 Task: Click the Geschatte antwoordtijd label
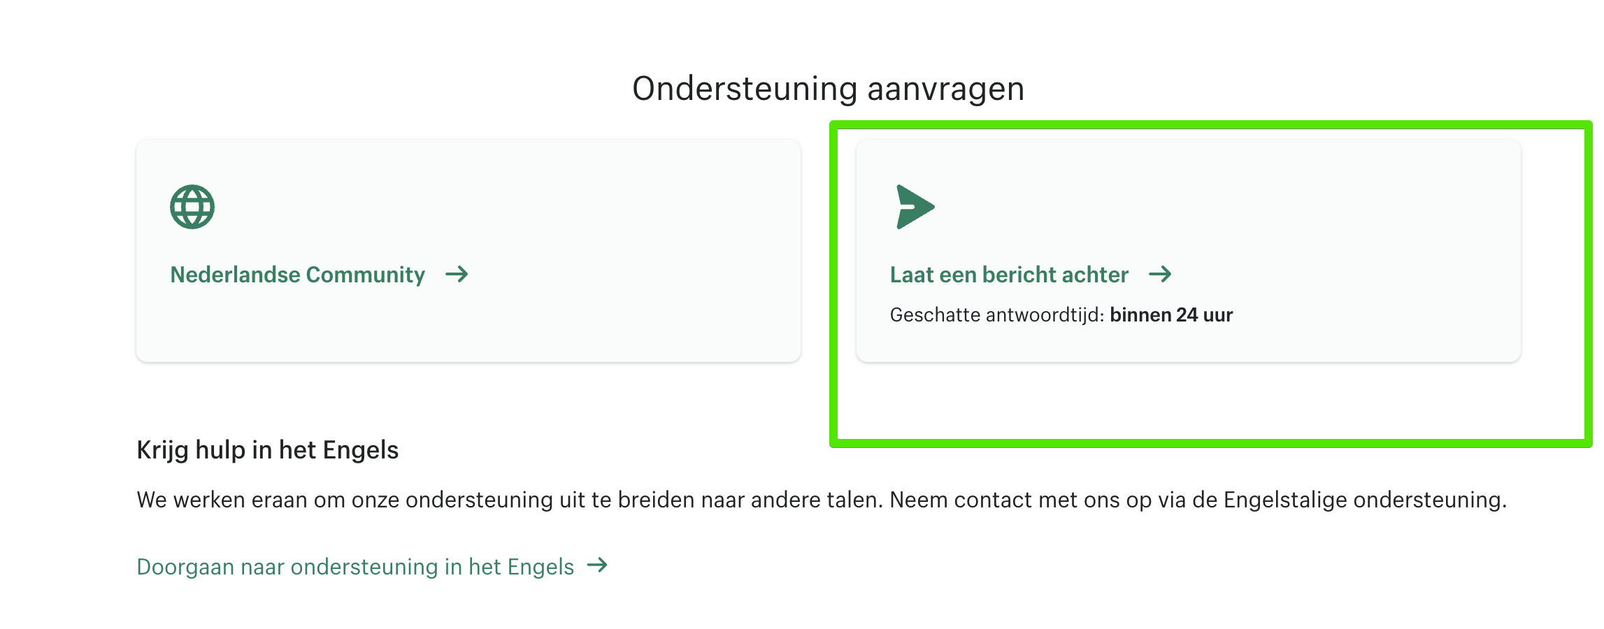point(996,315)
